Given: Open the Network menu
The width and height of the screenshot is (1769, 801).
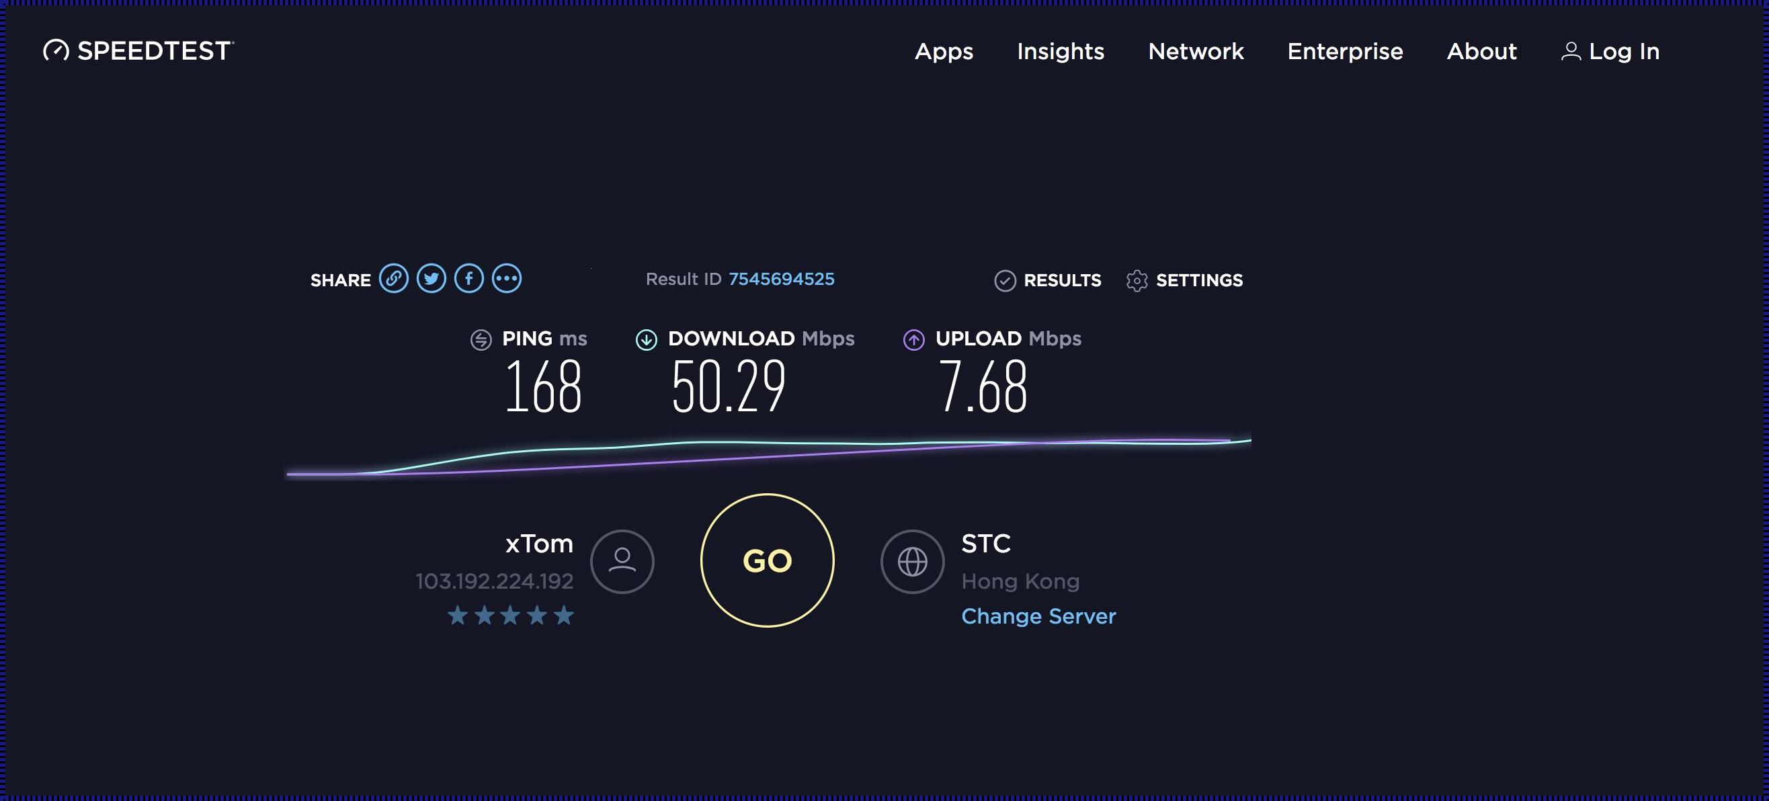Looking at the screenshot, I should coord(1196,51).
